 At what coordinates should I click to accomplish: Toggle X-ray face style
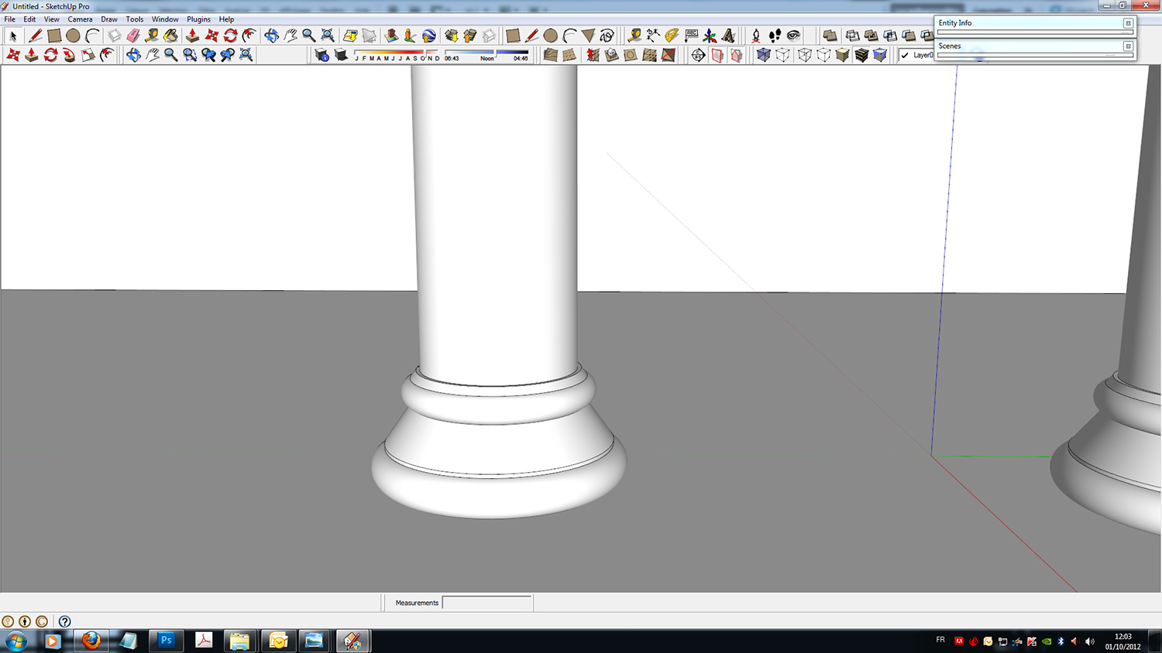click(763, 55)
